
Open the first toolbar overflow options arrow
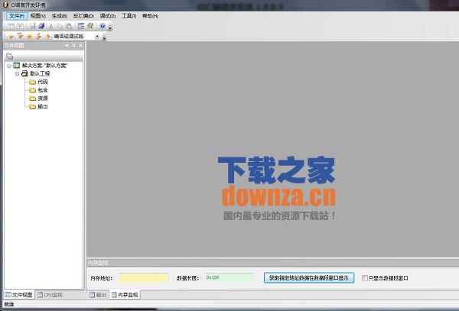click(x=110, y=28)
